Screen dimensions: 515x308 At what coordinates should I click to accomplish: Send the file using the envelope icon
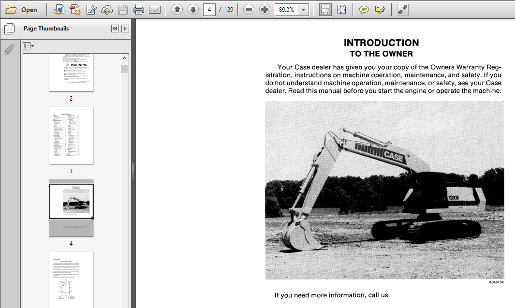(x=155, y=10)
